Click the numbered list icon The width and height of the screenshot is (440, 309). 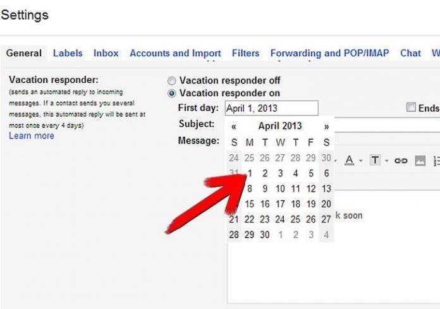(436, 161)
